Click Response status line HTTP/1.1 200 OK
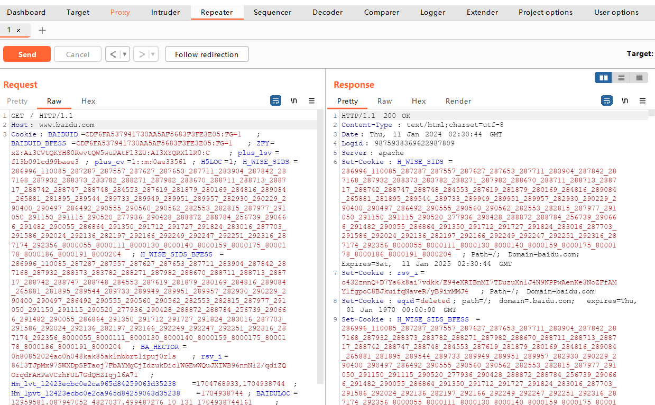The height and width of the screenshot is (405, 655). click(376, 116)
